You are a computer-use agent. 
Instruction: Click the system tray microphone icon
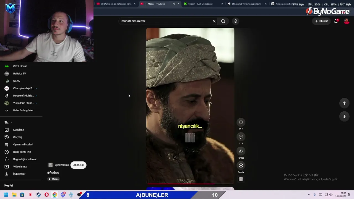pos(315,195)
